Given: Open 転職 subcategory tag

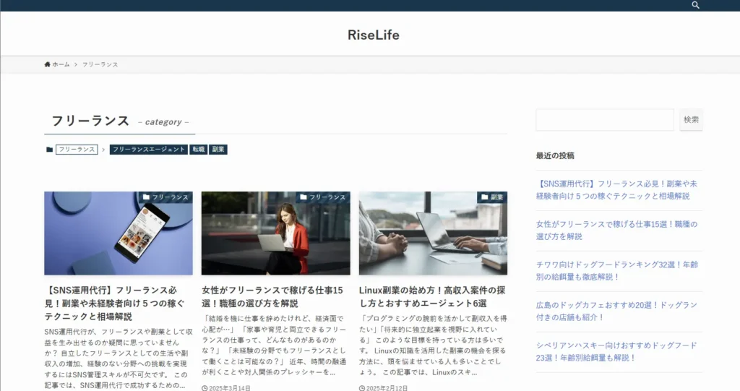Looking at the screenshot, I should (x=199, y=149).
